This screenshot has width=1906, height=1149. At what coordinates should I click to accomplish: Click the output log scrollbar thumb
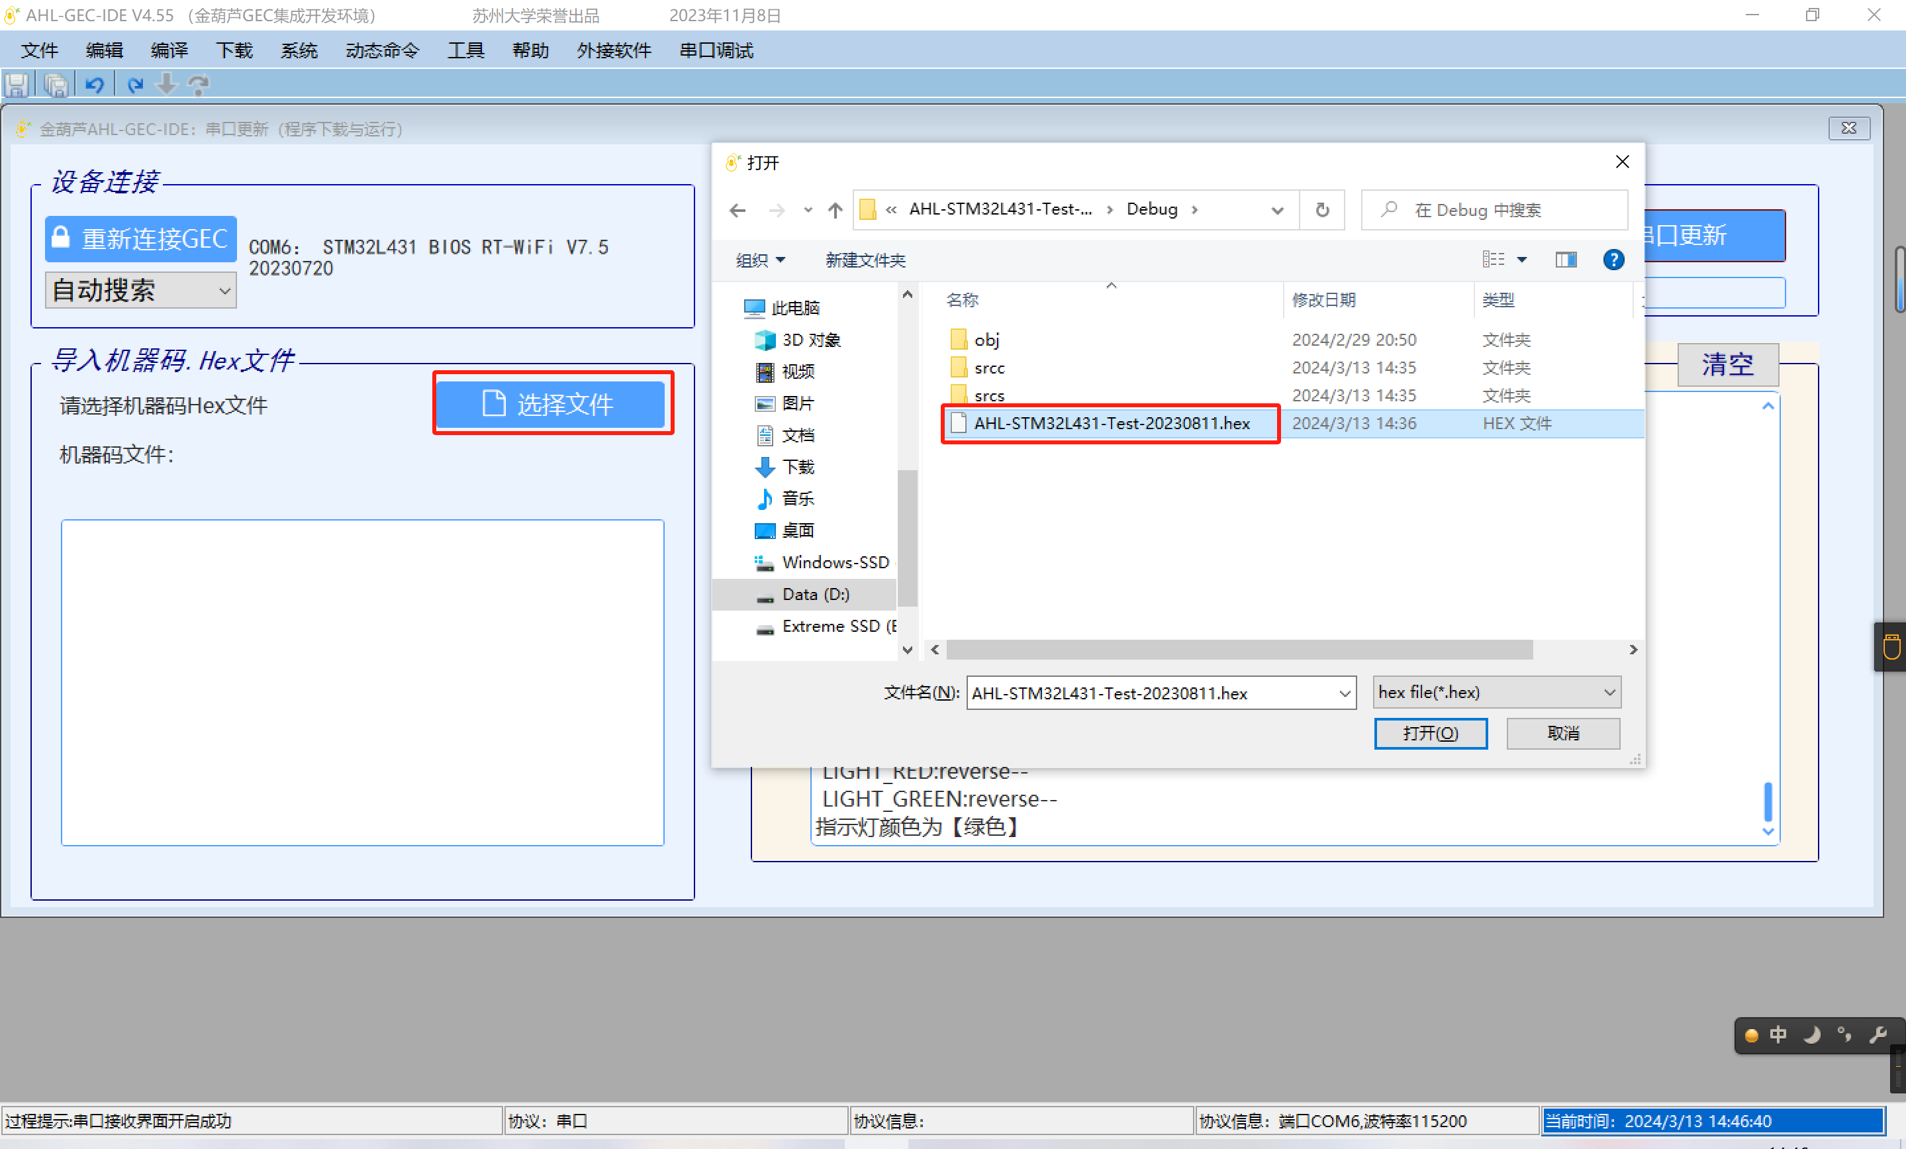tap(1768, 801)
